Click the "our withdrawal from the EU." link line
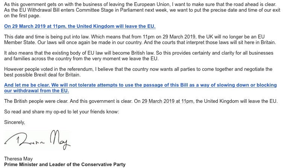Screen dimensions: 287x168 36,91
